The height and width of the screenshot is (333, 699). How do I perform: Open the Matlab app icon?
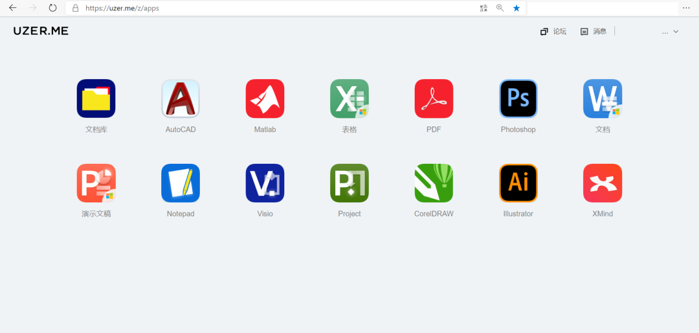tap(265, 98)
